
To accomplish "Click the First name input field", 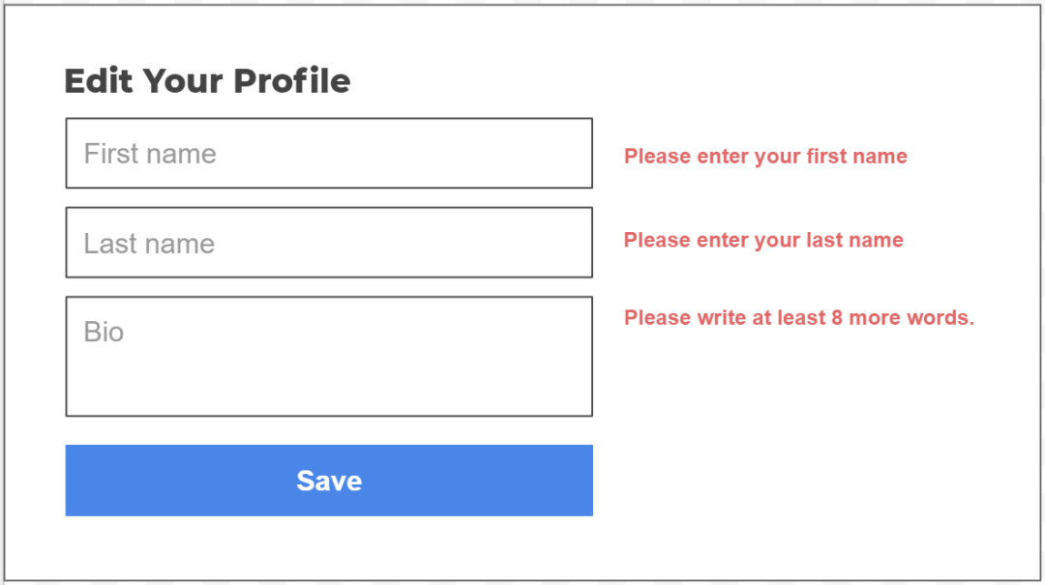I will pos(329,154).
